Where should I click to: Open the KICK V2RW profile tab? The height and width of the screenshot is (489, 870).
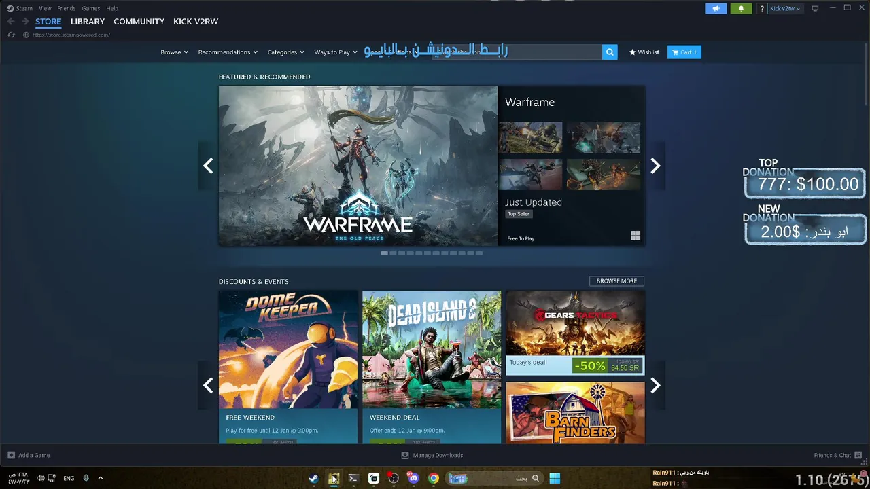[196, 22]
